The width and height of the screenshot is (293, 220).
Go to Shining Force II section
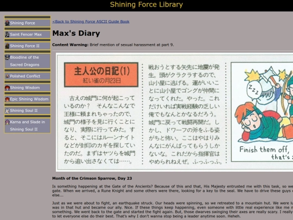point(28,46)
